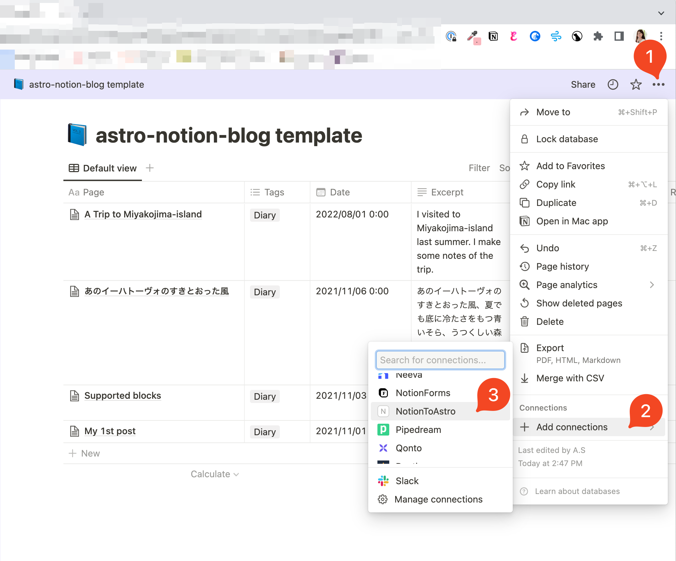Expand the browser tab search chevron

(x=661, y=13)
